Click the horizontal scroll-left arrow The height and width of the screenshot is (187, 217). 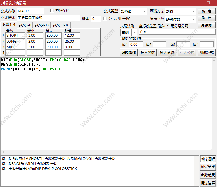(3, 152)
